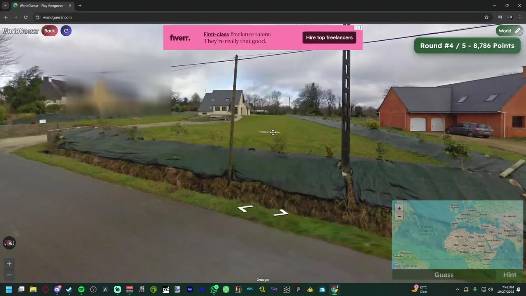Close the WorldGuessr tab
Image resolution: width=526 pixels, height=296 pixels.
tap(70, 6)
